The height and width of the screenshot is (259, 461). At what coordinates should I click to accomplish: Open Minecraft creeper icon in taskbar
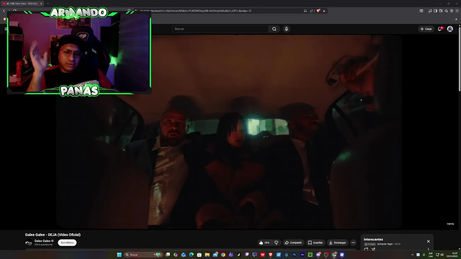tap(310, 255)
